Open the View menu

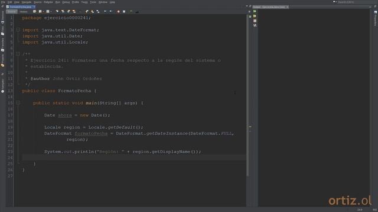coord(17,2)
